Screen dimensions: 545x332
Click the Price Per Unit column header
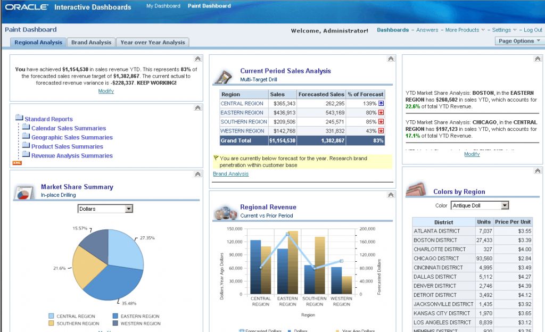pos(513,222)
